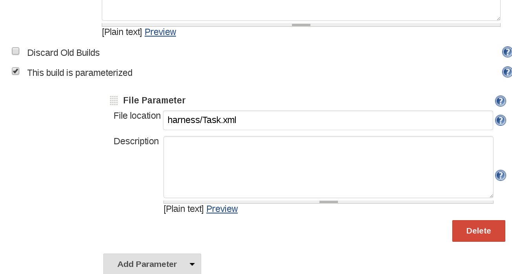Delete the File Parameter
The image size is (512, 274).
click(x=478, y=231)
